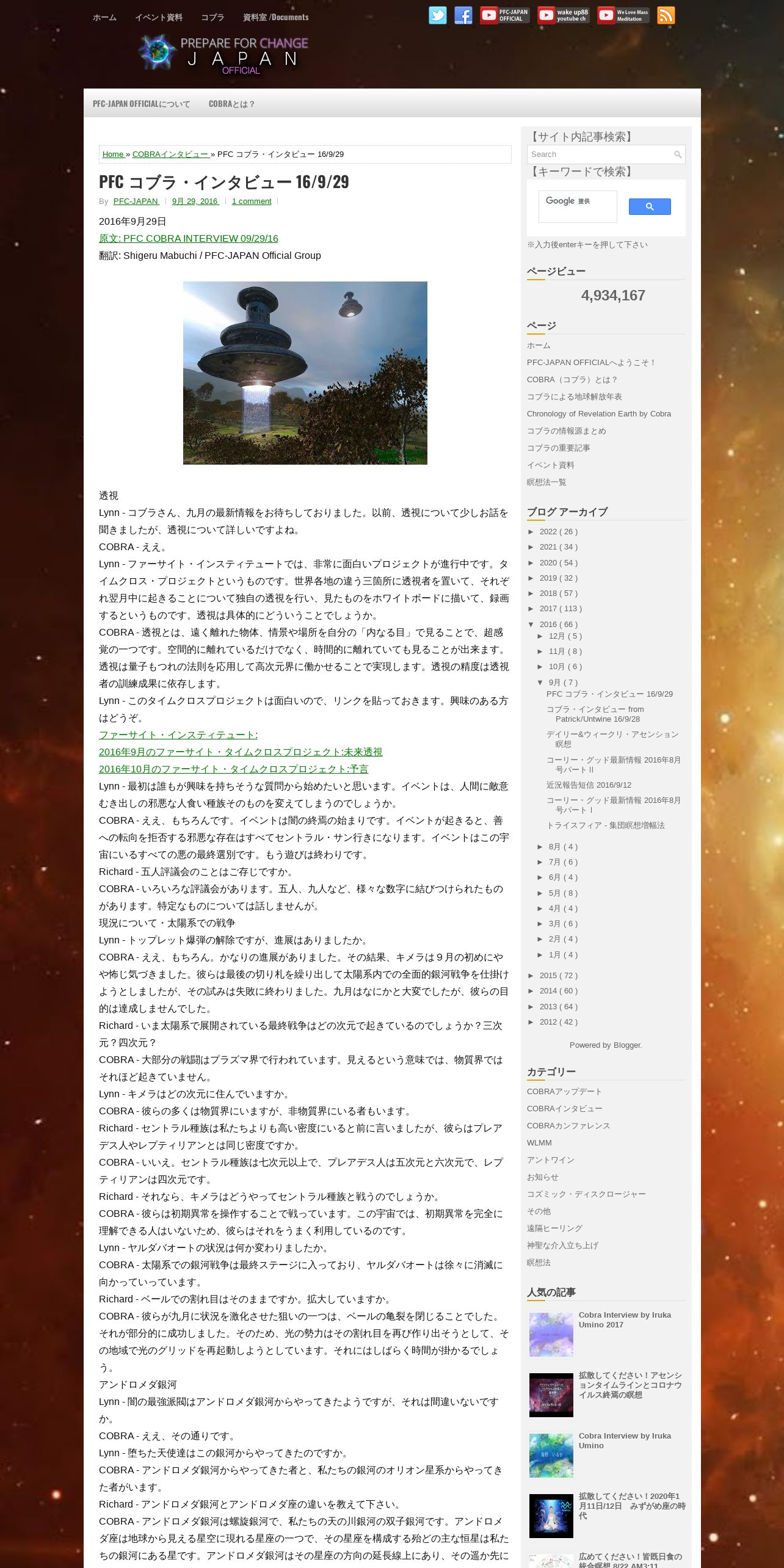Open Blogger link in Powered by text
This screenshot has height=1568, width=784.
[x=627, y=1045]
